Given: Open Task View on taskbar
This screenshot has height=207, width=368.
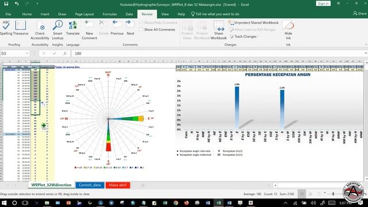Looking at the screenshot, I should [25, 203].
